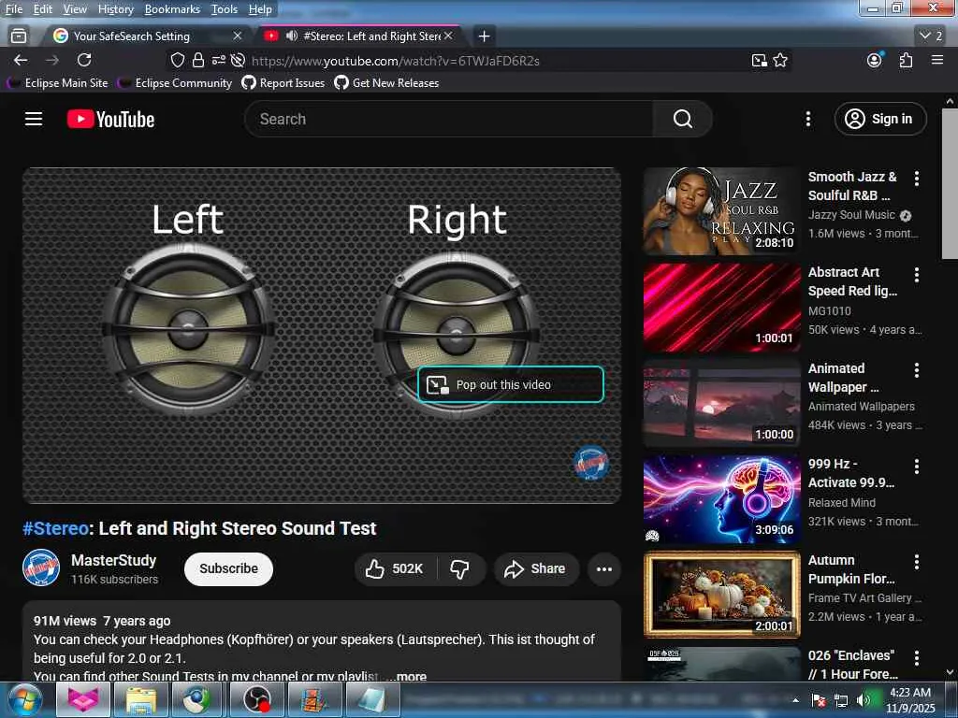Open Smooth Jazz & Soulful R&B thumbnail
The height and width of the screenshot is (718, 958).
pos(721,210)
